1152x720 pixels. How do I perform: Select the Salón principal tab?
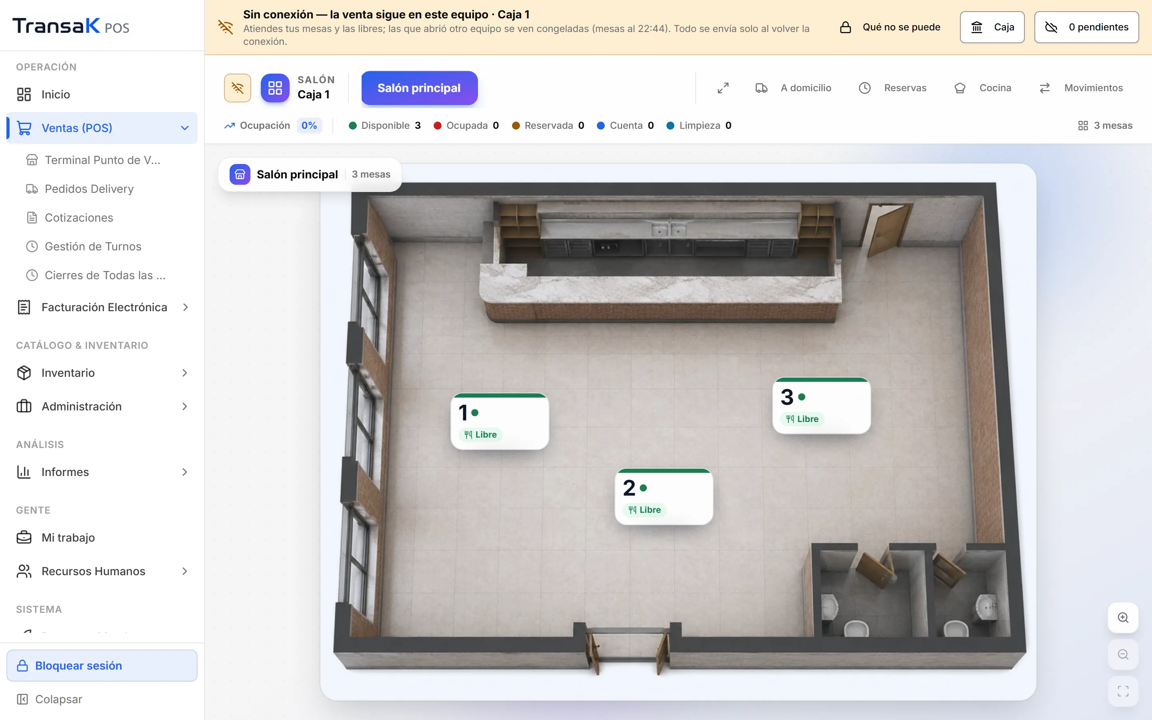(419, 88)
